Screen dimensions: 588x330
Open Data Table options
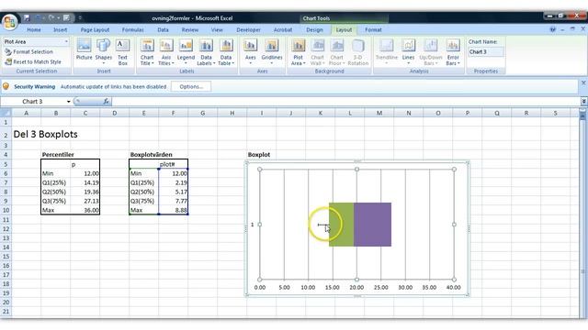pyautogui.click(x=226, y=52)
